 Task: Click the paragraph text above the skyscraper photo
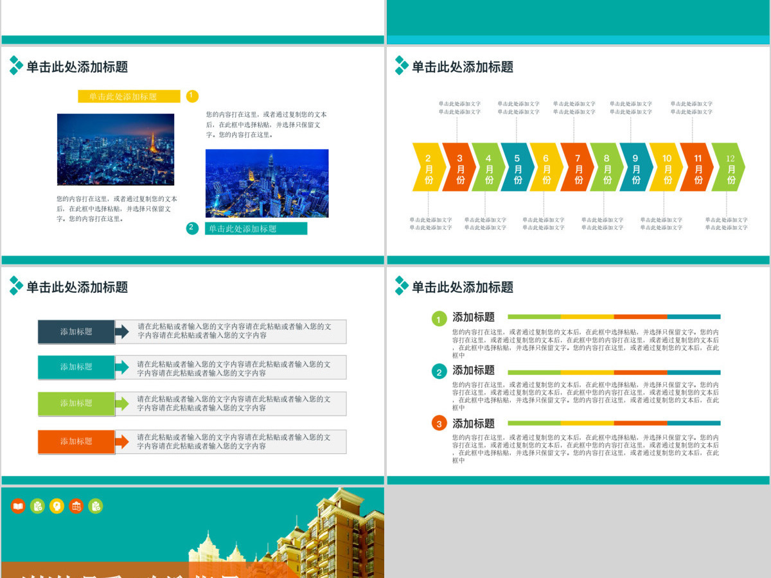(267, 125)
